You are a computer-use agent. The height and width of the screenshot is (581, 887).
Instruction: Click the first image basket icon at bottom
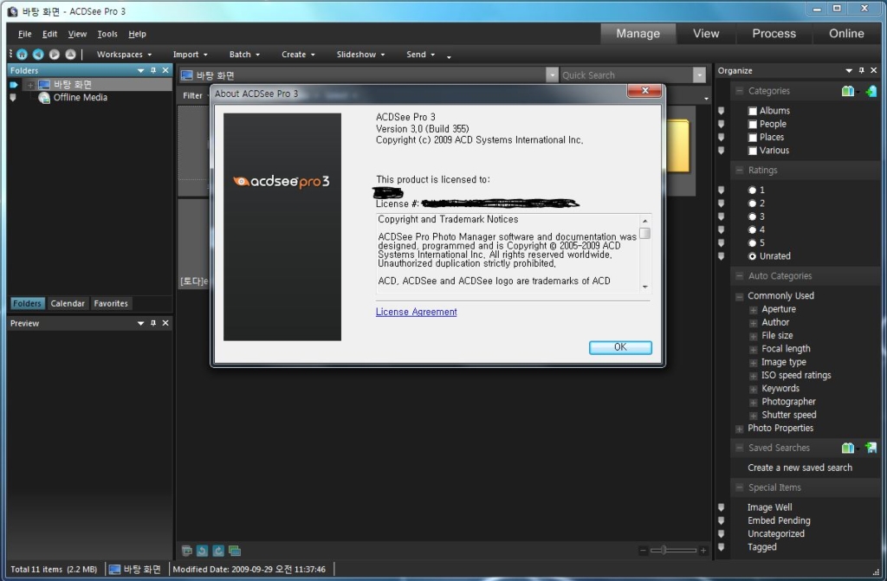pos(187,551)
